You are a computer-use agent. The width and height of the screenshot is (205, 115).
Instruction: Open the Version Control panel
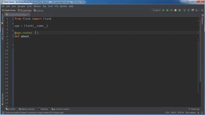click(60, 109)
